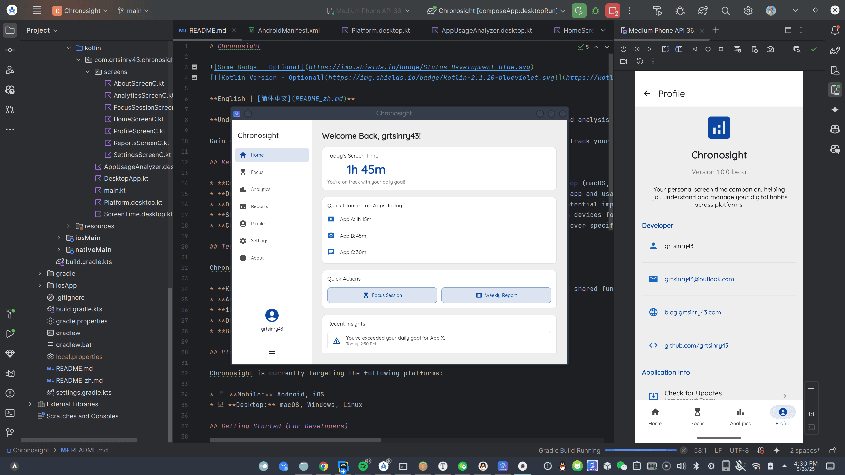Image resolution: width=845 pixels, height=475 pixels.
Task: Click Weekly Report quick action button
Action: (x=496, y=295)
